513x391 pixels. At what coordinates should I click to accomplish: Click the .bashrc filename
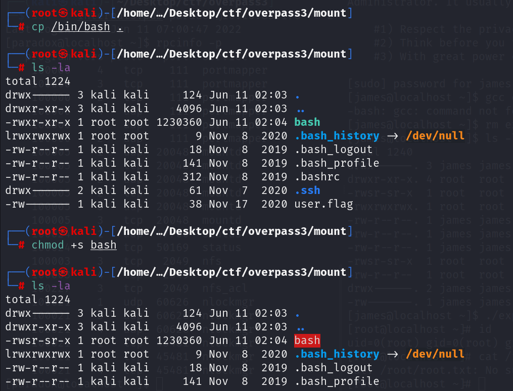(x=317, y=176)
